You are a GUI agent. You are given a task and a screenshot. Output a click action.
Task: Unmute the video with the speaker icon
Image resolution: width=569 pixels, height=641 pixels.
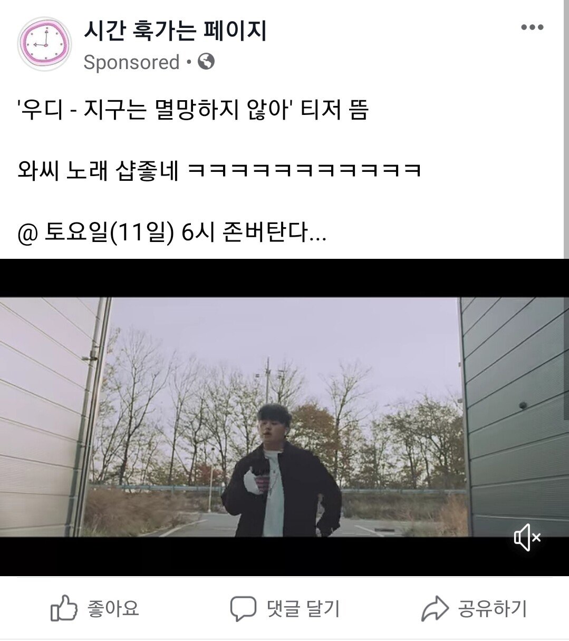point(527,538)
